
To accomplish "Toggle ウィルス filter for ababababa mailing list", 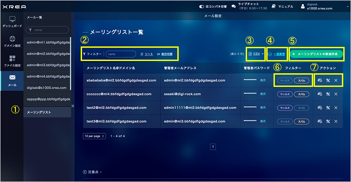I will (284, 81).
